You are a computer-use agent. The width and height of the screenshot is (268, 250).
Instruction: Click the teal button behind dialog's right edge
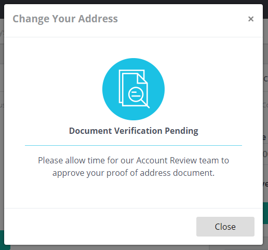pyautogui.click(x=265, y=213)
